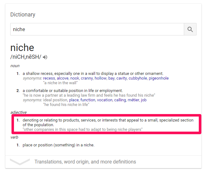Click the 'cubbyhole' synonym link
Image resolution: width=204 pixels, height=170 pixels.
tap(138, 78)
